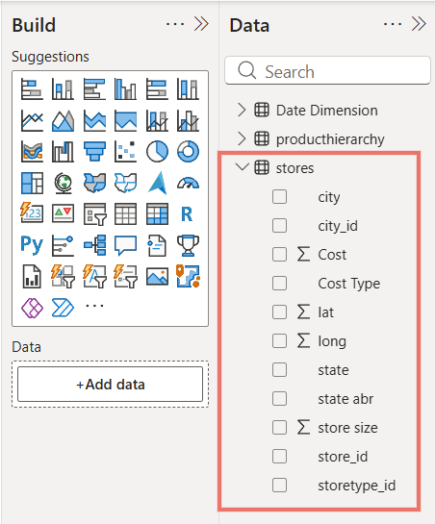The image size is (435, 524).
Task: Select the pie chart visual
Action: (157, 151)
